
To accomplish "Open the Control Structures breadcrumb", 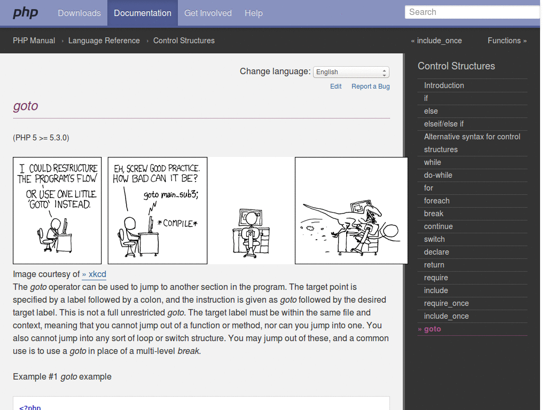I will coord(184,40).
